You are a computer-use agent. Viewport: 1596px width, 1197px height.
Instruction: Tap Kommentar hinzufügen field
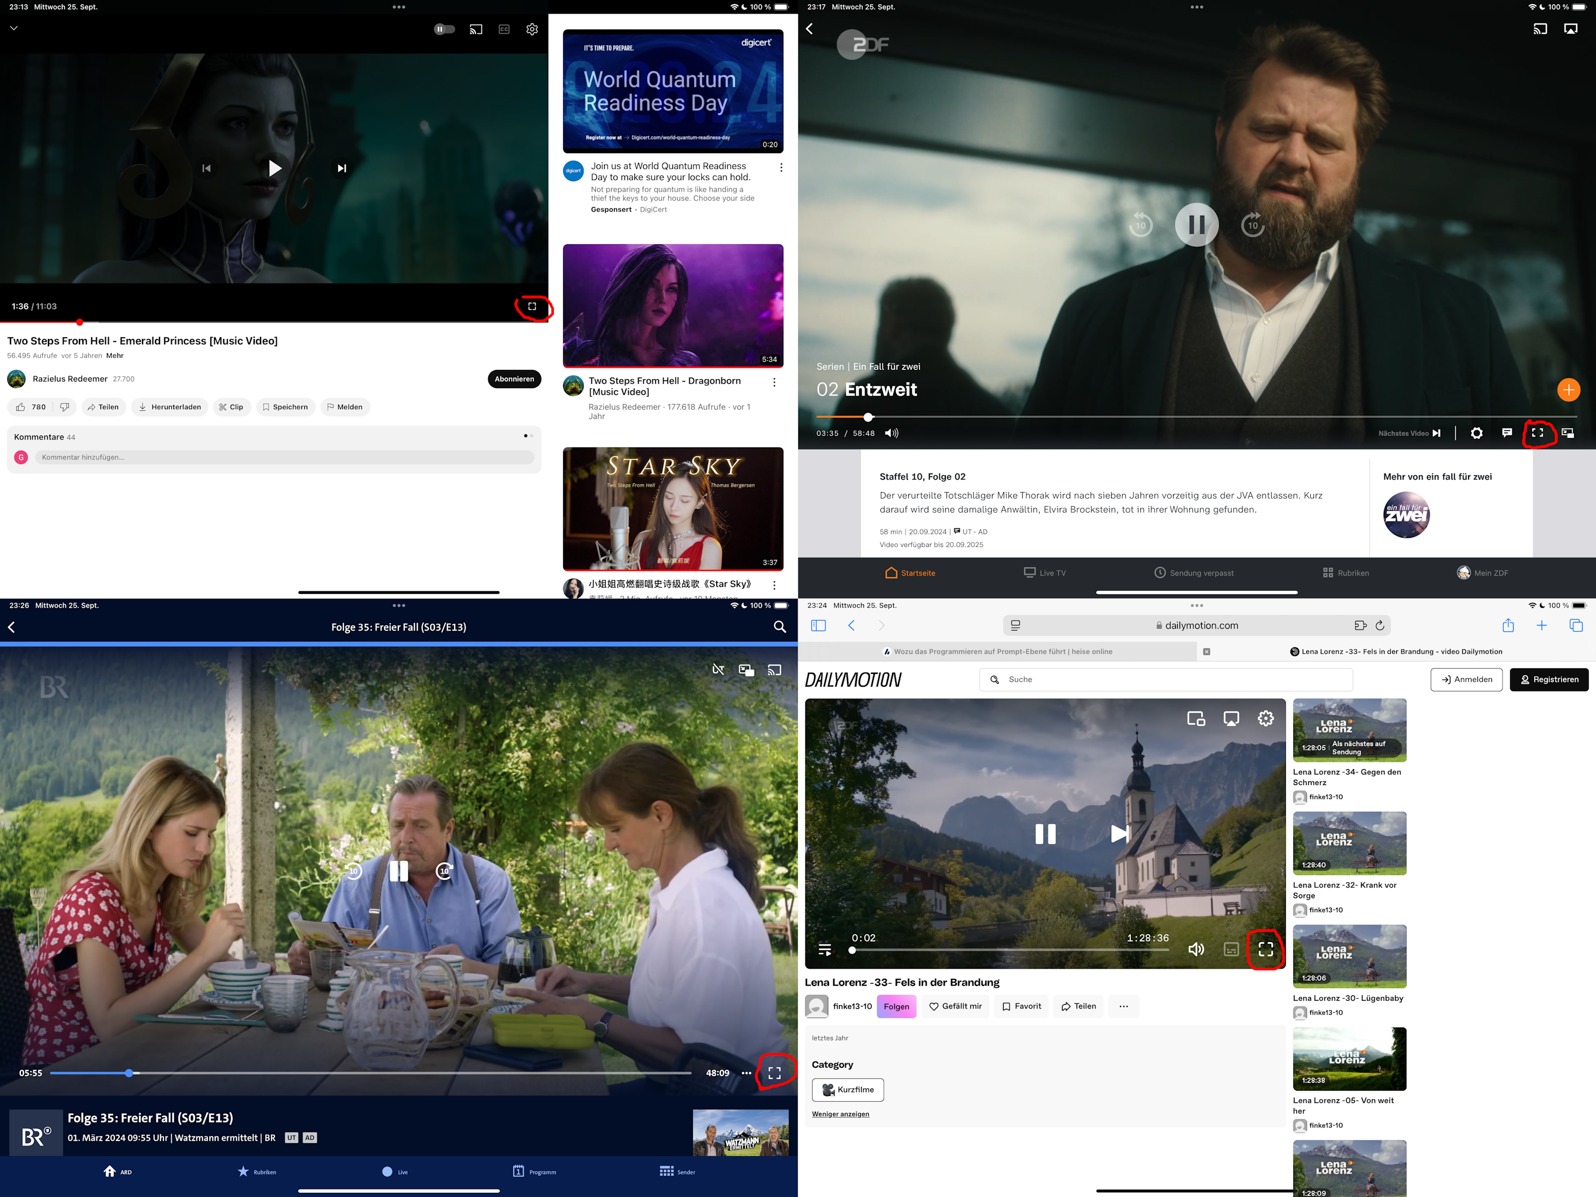click(284, 457)
